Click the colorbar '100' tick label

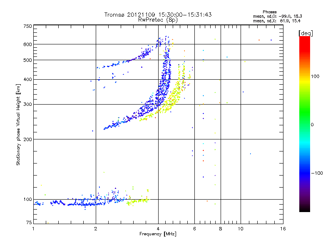pos(315,76)
